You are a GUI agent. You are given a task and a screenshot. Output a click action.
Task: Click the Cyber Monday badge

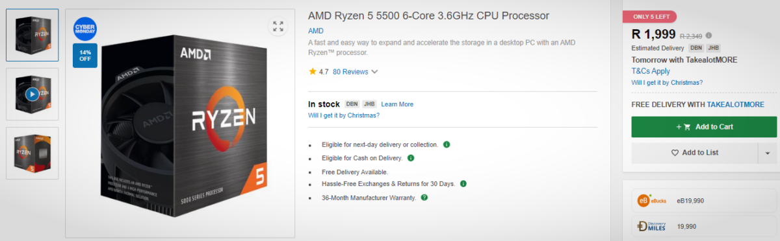[85, 29]
